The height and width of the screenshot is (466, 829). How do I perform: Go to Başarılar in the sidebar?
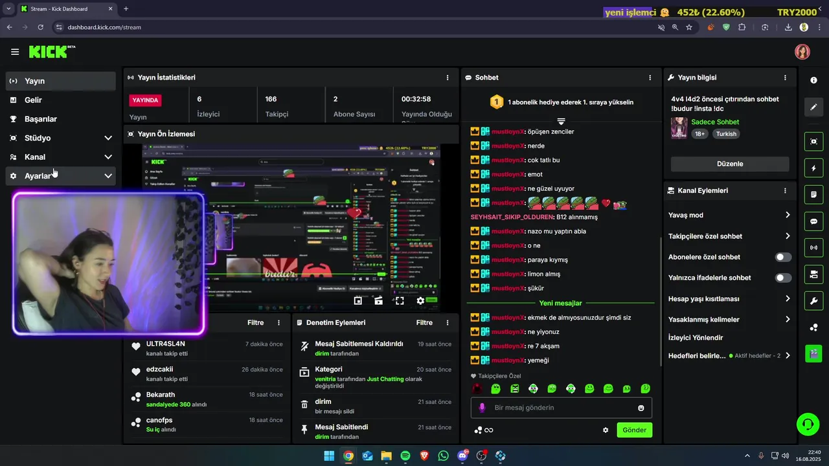point(61,118)
